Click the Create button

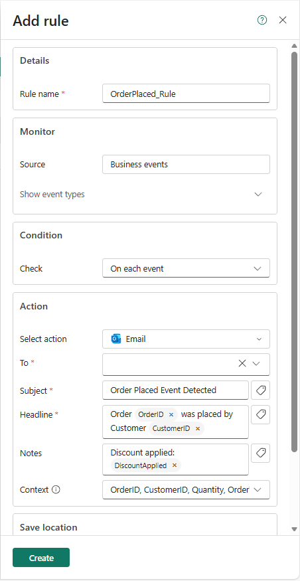click(41, 558)
